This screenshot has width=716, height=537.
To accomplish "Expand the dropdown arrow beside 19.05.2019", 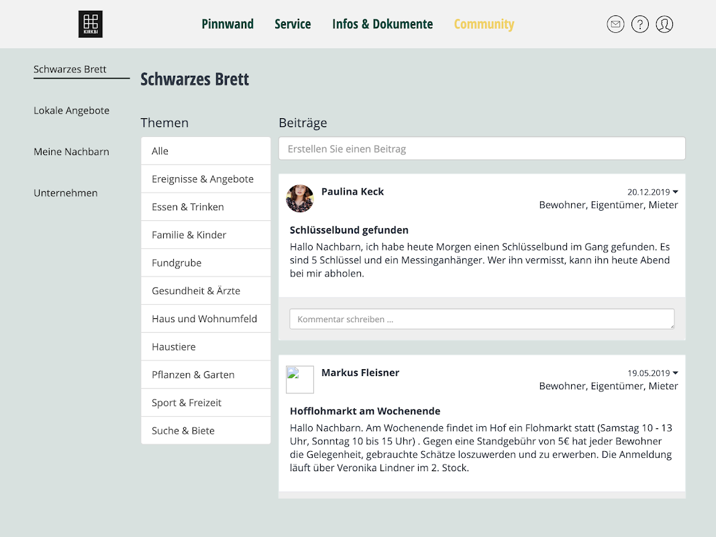I will click(x=675, y=373).
